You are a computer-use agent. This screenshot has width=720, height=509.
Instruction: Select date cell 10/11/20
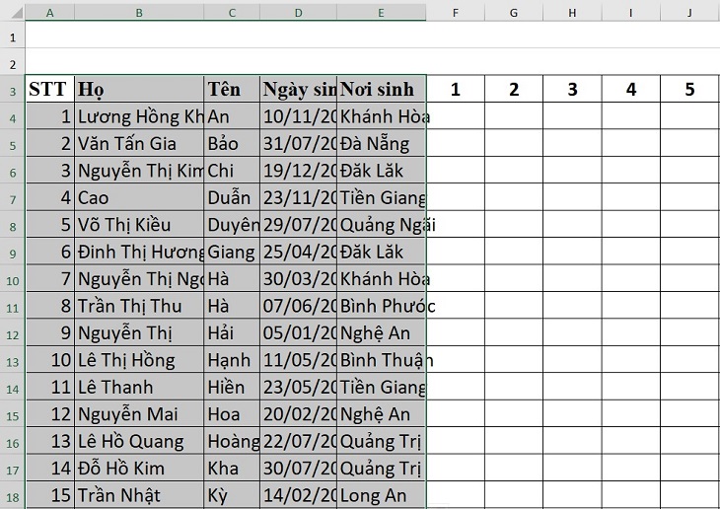pyautogui.click(x=299, y=116)
